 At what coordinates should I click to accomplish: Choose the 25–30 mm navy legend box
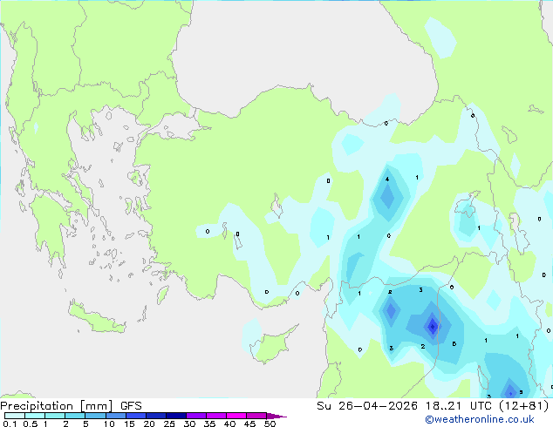point(176,416)
